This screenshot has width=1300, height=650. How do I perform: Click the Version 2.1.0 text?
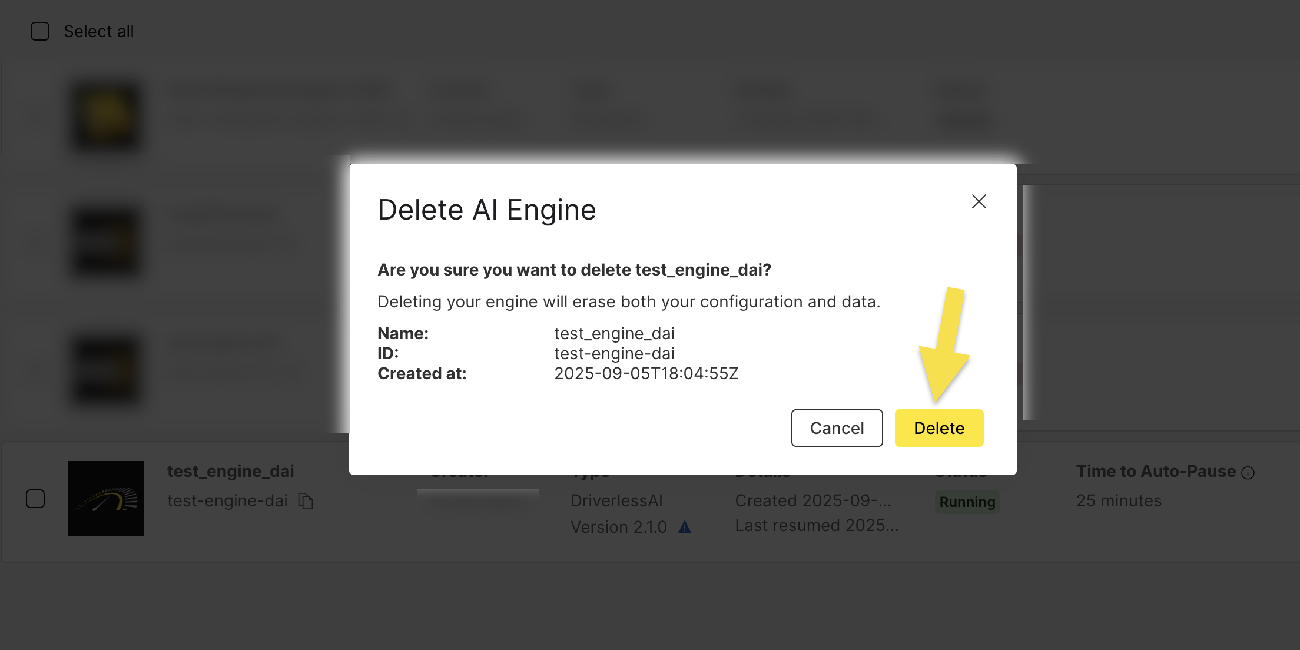[618, 527]
